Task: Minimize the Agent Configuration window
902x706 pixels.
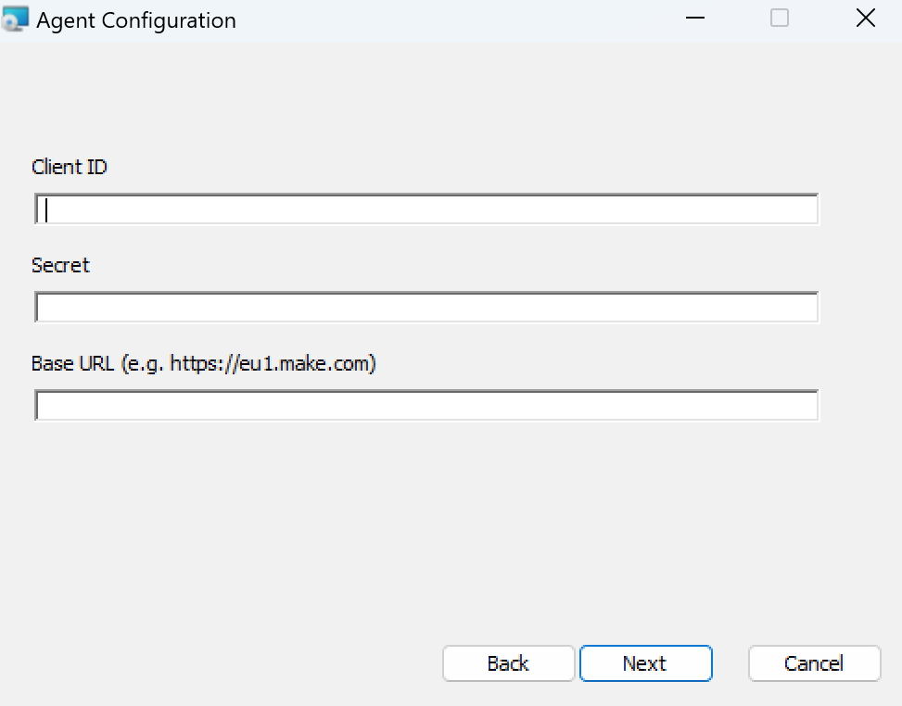Action: 695,18
